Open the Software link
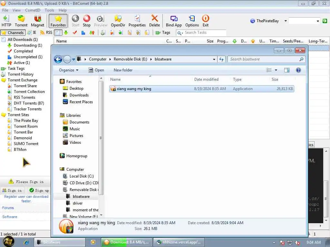Viewport: 330px width, 247px height. click(x=10, y=217)
